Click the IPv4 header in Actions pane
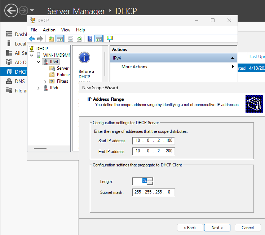 click(x=173, y=58)
